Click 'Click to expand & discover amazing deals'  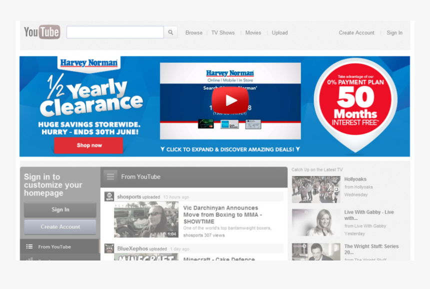(230, 149)
